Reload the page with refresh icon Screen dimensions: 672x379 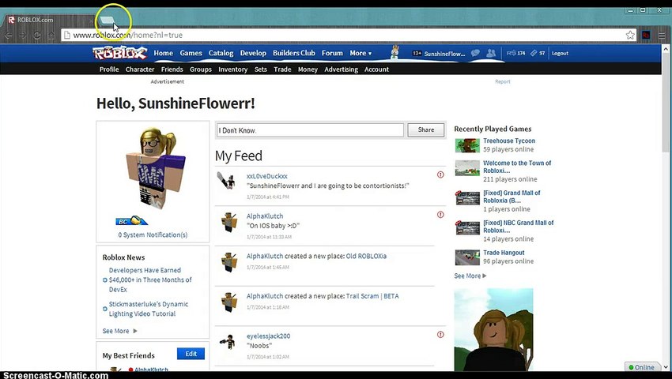tap(37, 35)
